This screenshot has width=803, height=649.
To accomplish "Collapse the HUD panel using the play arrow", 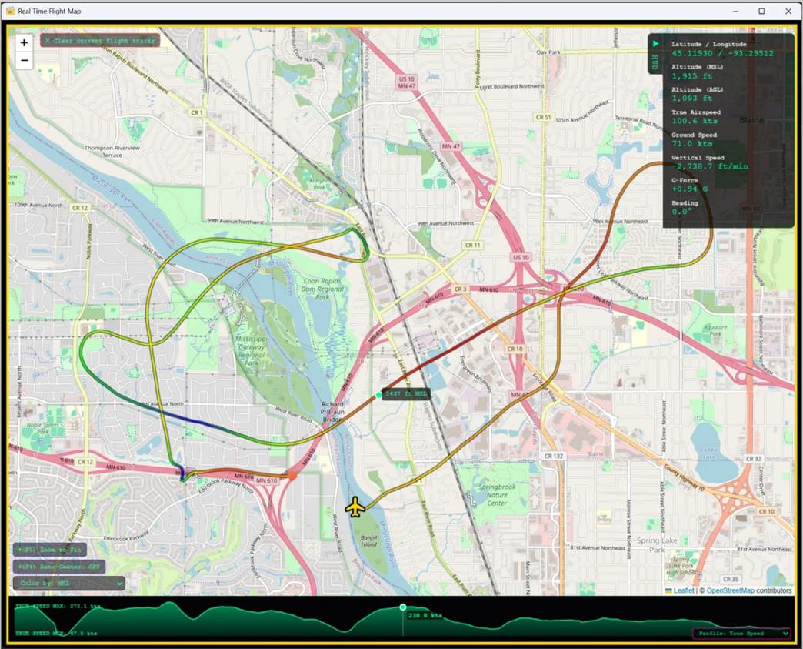I will point(655,44).
